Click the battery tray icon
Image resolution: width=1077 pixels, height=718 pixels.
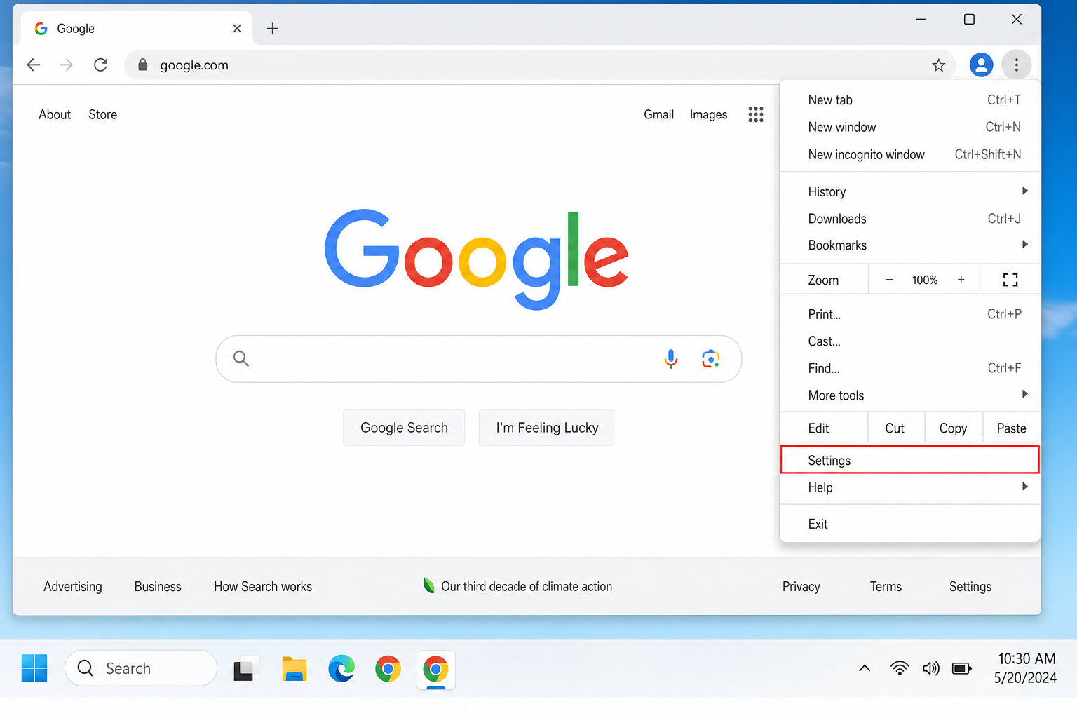tap(962, 668)
